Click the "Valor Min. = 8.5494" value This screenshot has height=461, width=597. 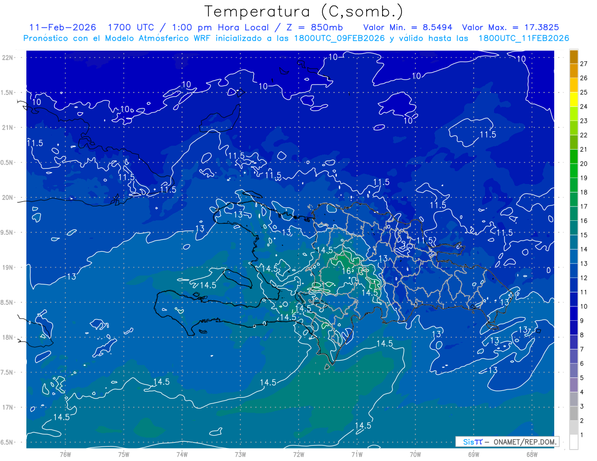pyautogui.click(x=407, y=27)
